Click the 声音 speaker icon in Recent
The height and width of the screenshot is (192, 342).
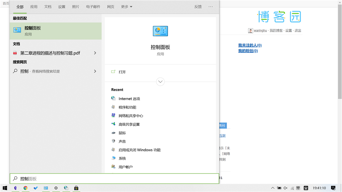113,141
